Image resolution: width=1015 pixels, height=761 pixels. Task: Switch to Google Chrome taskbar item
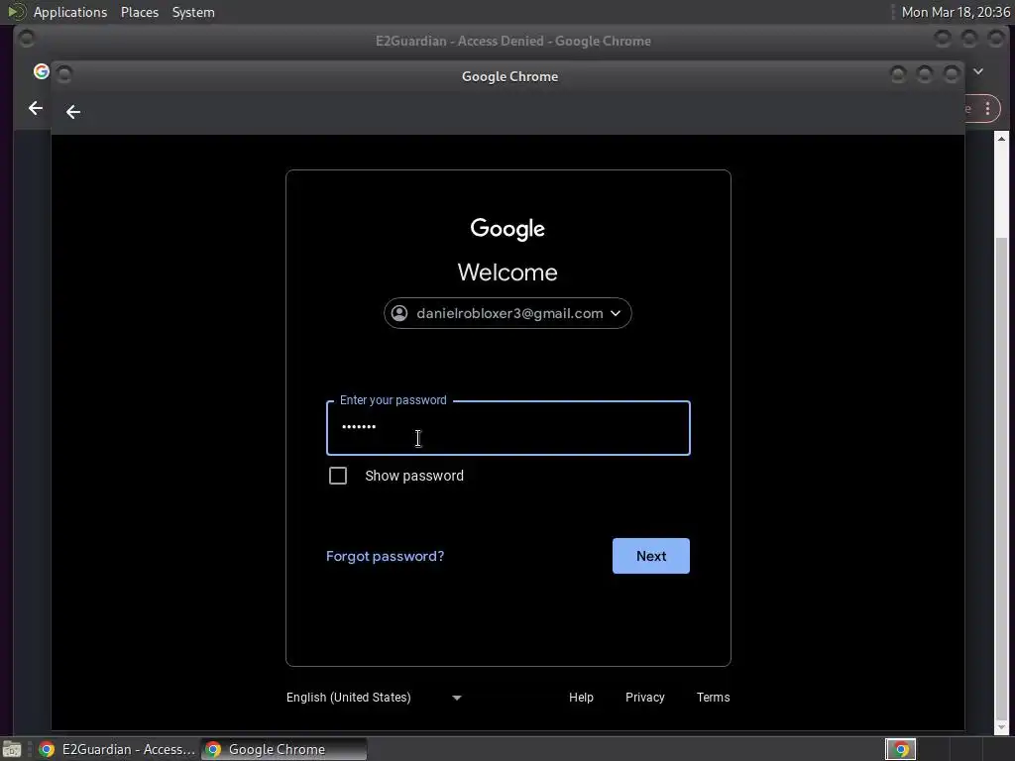pos(284,749)
